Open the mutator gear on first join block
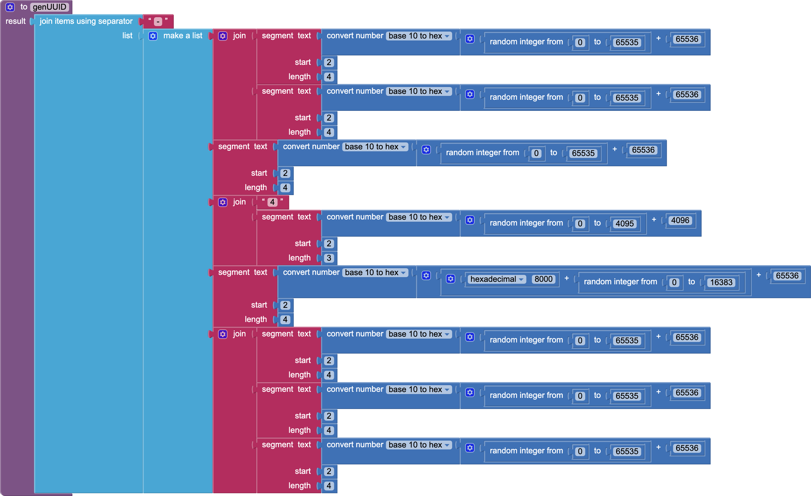Screen dimensions: 811x496 223,36
